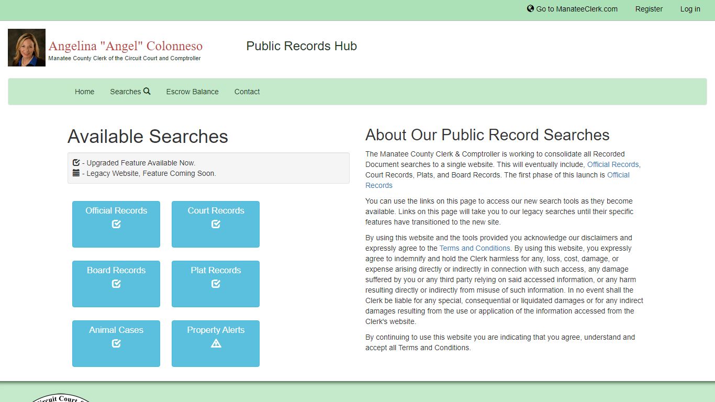Click the check icon in Plat Records tile
The height and width of the screenshot is (402, 715).
click(x=216, y=284)
